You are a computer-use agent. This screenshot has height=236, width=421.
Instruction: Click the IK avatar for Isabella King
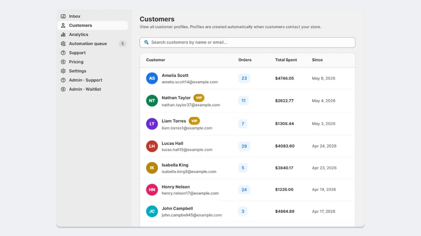(152, 168)
